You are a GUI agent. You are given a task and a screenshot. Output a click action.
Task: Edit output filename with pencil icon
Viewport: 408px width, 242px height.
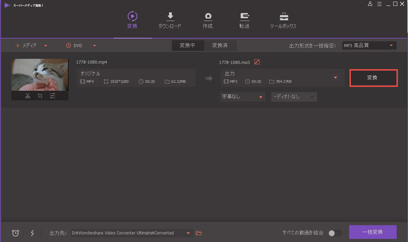pos(257,62)
